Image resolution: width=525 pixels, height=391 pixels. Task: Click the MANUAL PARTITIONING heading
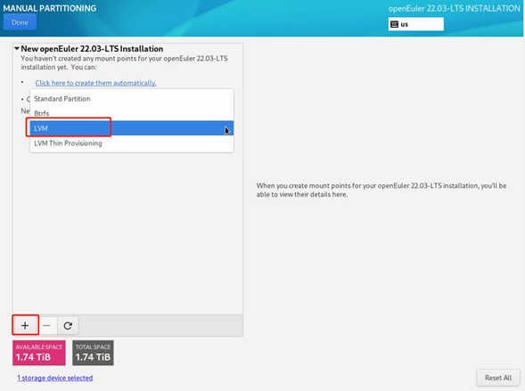point(50,8)
